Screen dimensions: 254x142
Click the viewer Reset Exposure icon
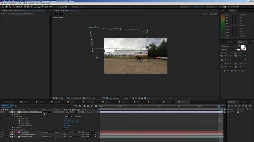(x=145, y=98)
